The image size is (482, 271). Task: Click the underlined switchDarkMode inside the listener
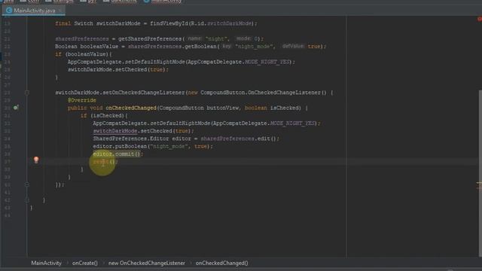click(x=115, y=131)
